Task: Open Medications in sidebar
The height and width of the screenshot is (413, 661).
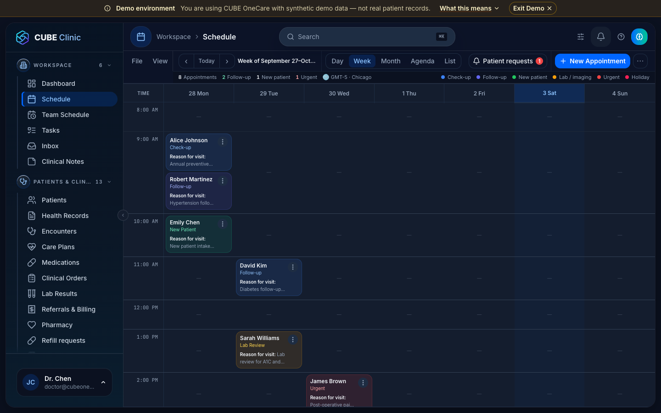Action: click(69, 262)
